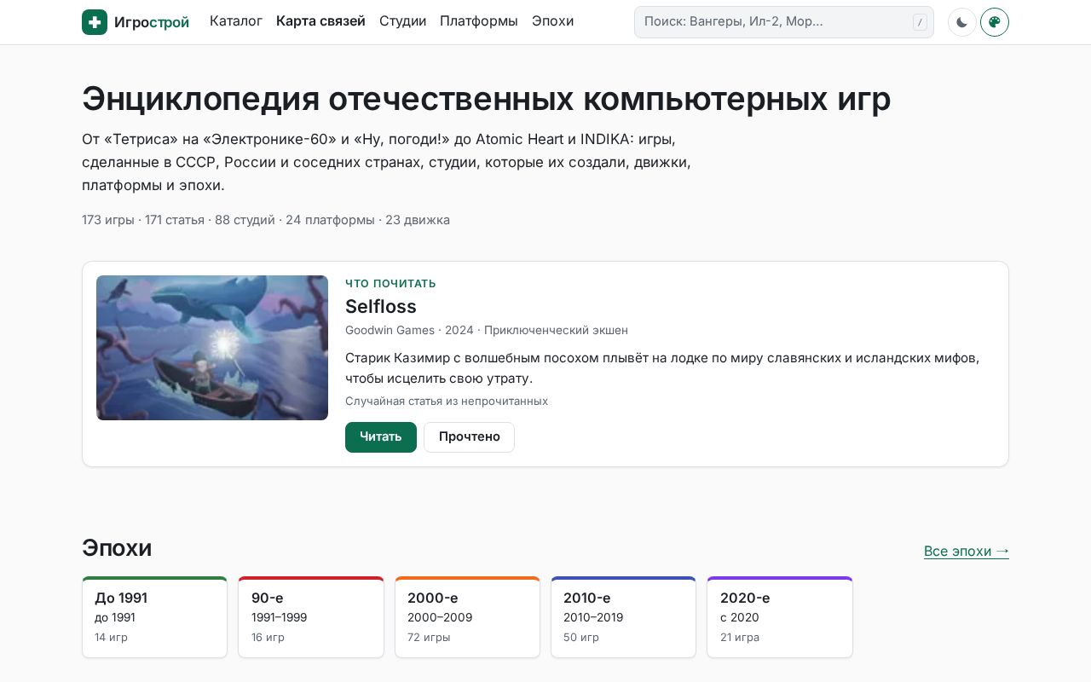Focus the search field for games
This screenshot has height=682, width=1091.
[x=784, y=22]
